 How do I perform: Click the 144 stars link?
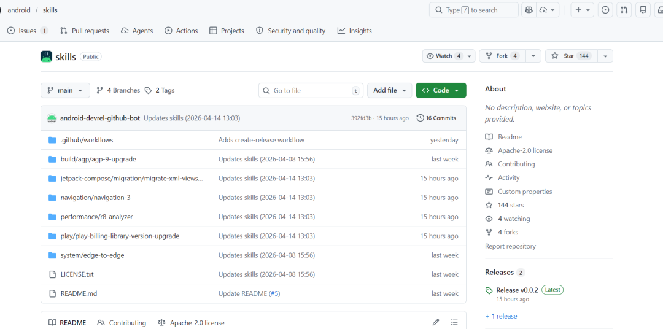pos(505,205)
